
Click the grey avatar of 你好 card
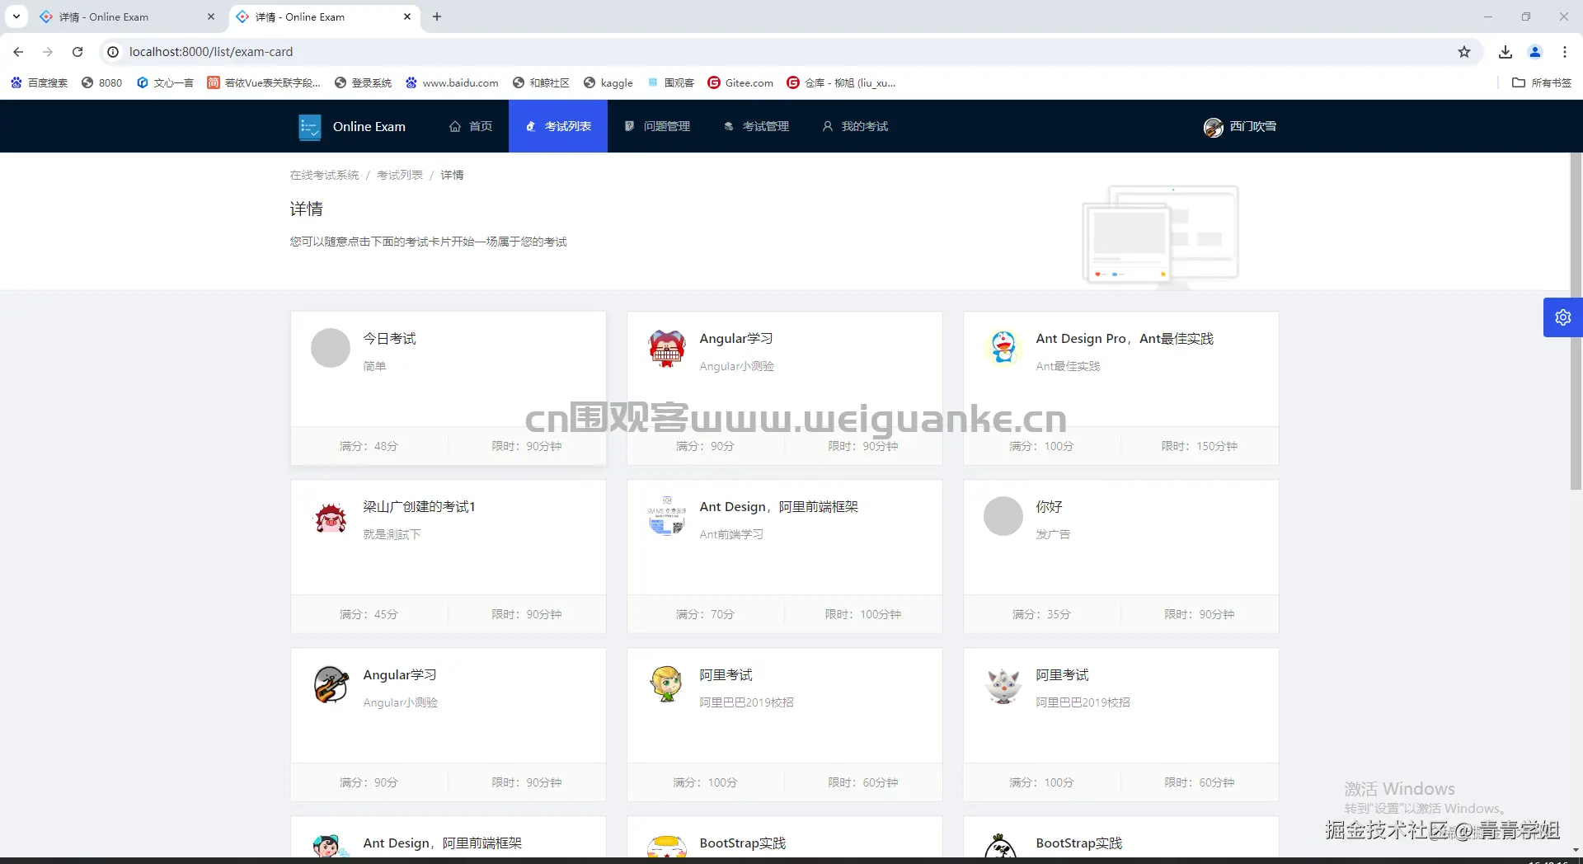point(1003,516)
